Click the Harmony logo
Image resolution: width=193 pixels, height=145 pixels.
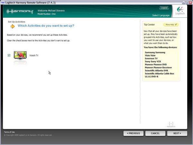pyautogui.click(x=20, y=11)
